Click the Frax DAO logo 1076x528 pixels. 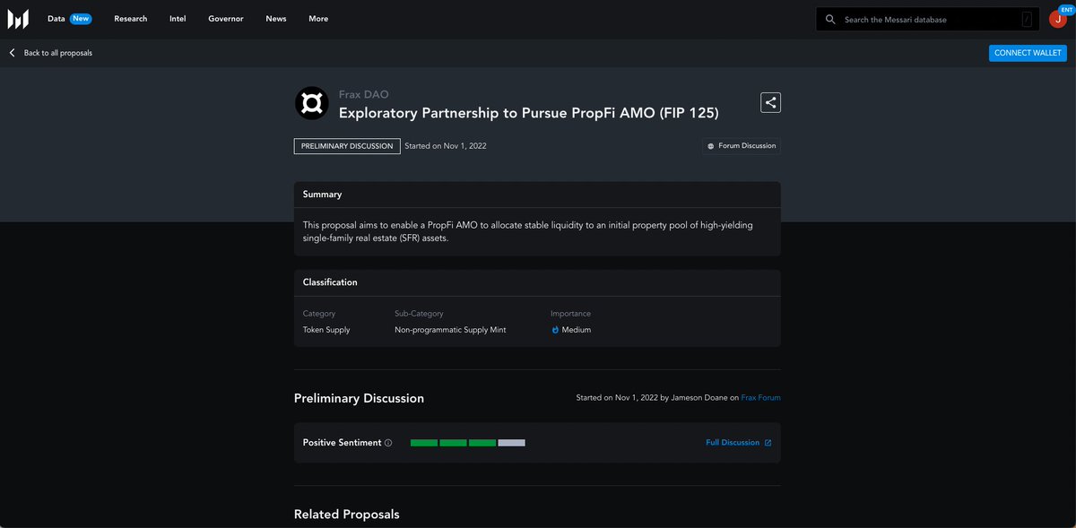pos(312,104)
